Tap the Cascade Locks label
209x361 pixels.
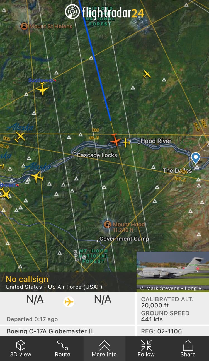(x=97, y=155)
